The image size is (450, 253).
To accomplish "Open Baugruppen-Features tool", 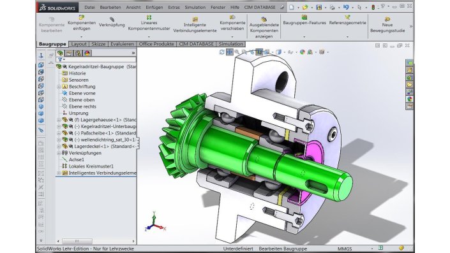I will pos(304,20).
